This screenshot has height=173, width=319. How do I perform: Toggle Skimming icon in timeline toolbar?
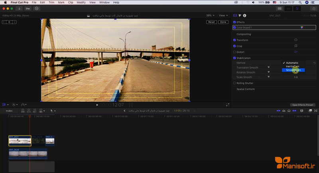tap(278, 111)
